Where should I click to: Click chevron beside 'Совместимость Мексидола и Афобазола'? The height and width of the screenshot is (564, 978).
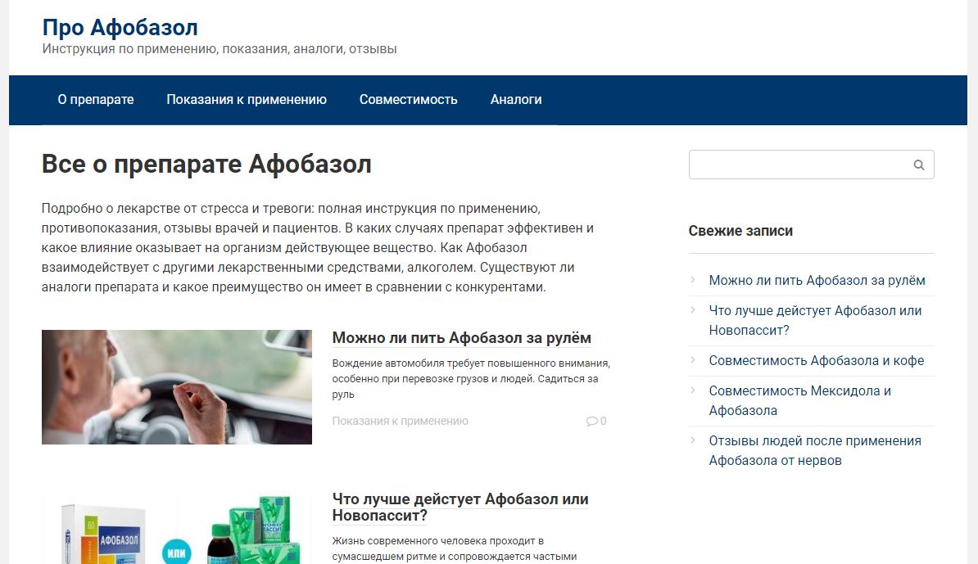693,390
